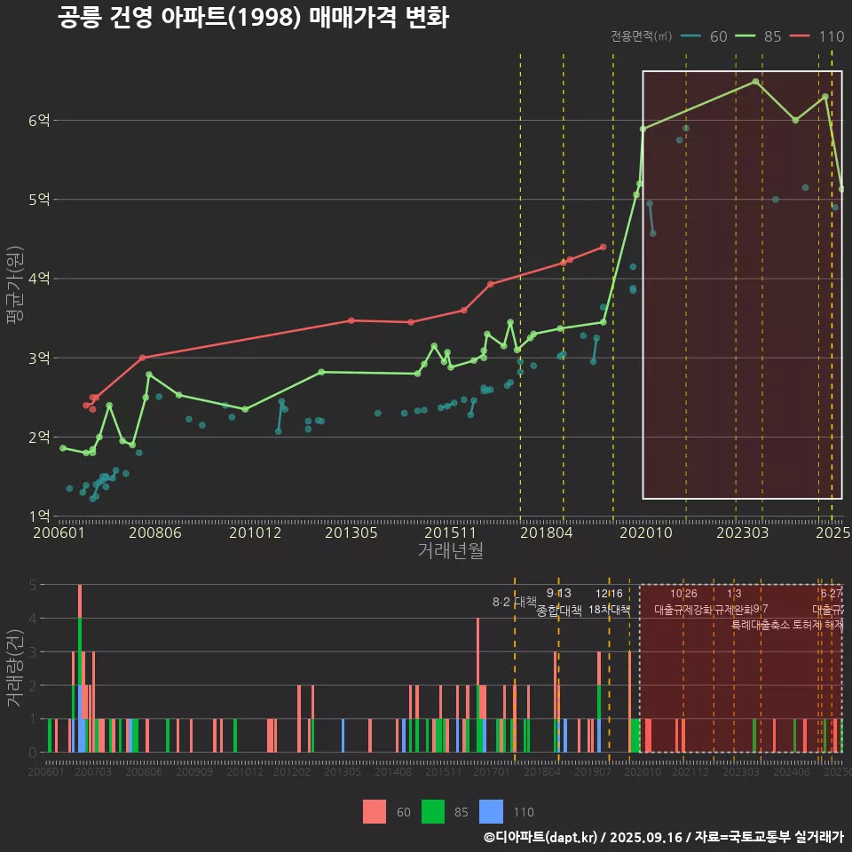Click the '거래년월' horizontal axis title
This screenshot has height=852, width=852.
(451, 550)
